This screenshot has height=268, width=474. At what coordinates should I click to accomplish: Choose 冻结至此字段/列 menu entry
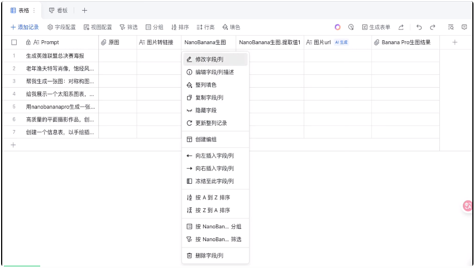(216, 181)
